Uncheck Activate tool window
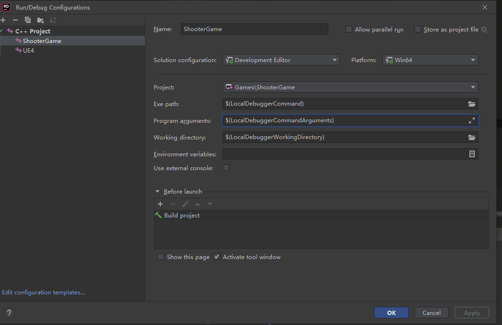This screenshot has height=325, width=502. pos(217,257)
